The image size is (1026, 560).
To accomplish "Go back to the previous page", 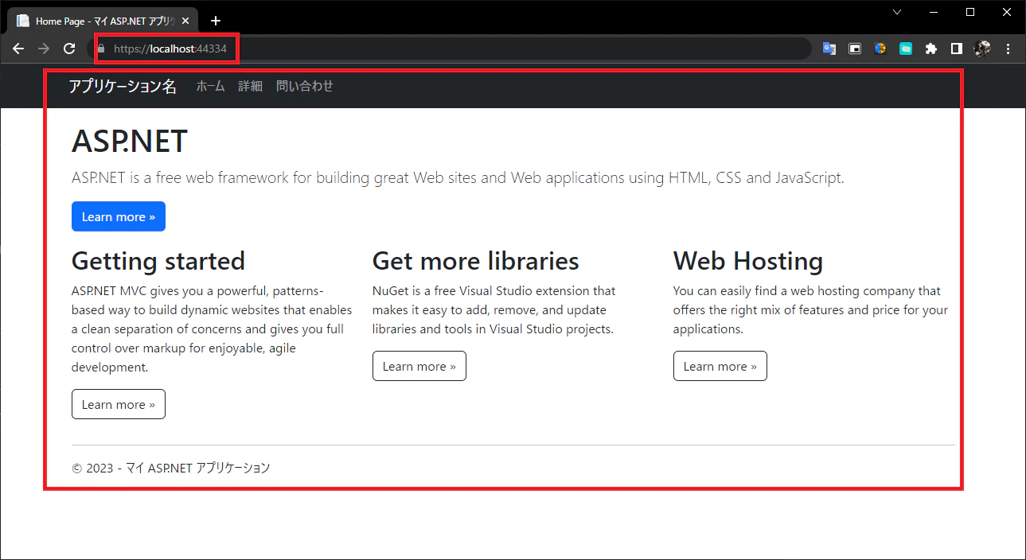I will coord(18,49).
